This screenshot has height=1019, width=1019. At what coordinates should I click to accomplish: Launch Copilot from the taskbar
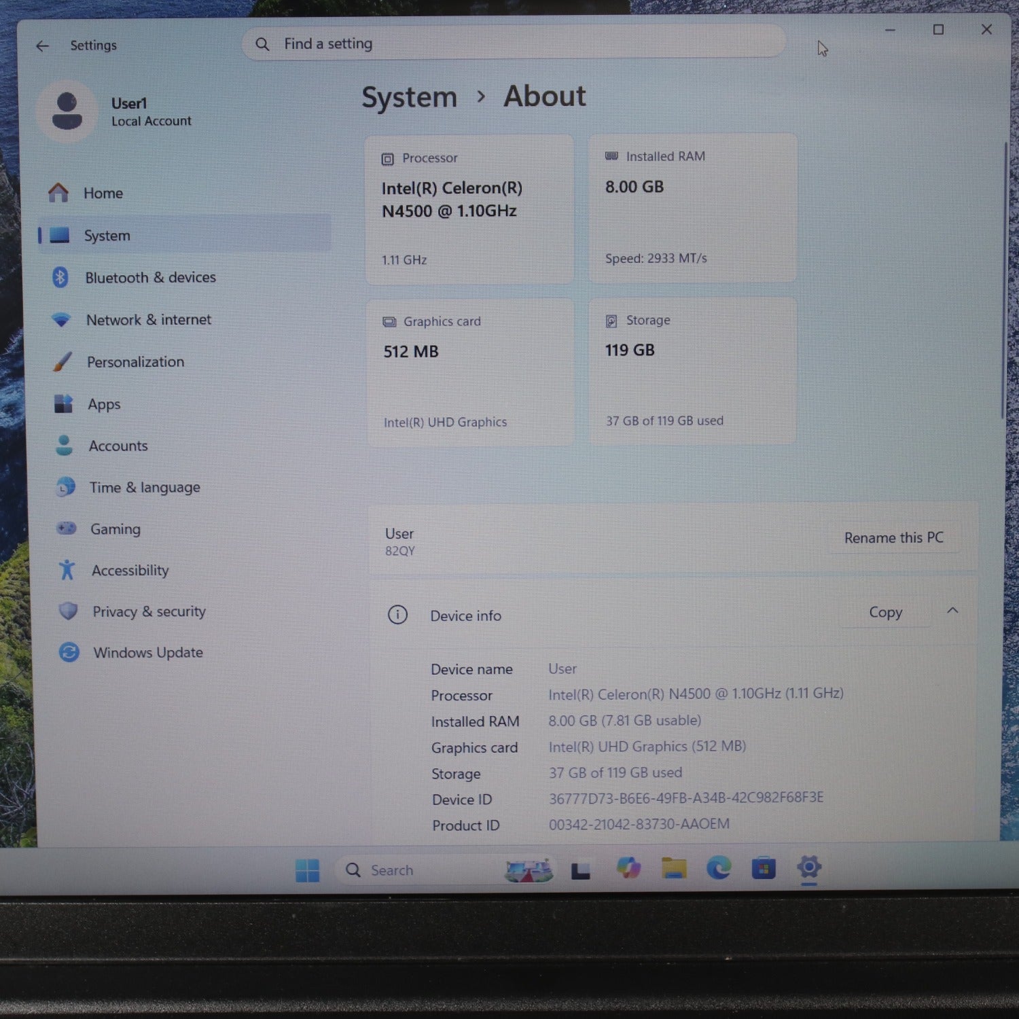[x=628, y=868]
